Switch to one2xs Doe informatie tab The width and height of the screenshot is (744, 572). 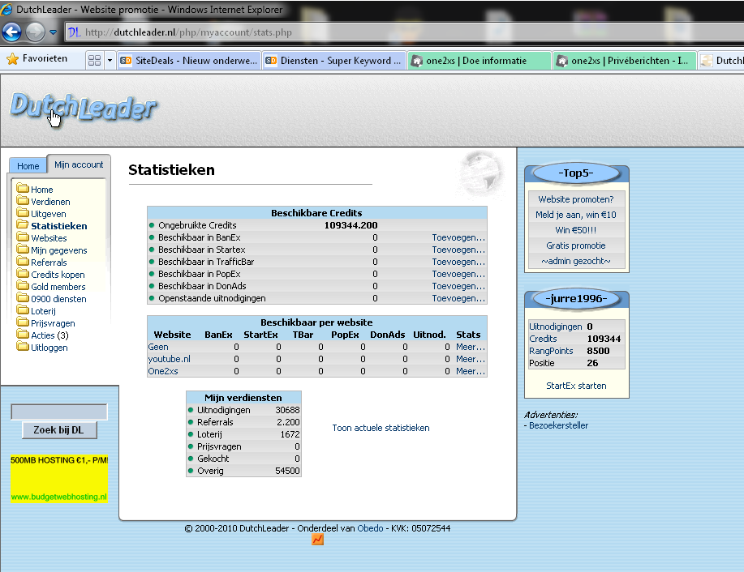(480, 61)
